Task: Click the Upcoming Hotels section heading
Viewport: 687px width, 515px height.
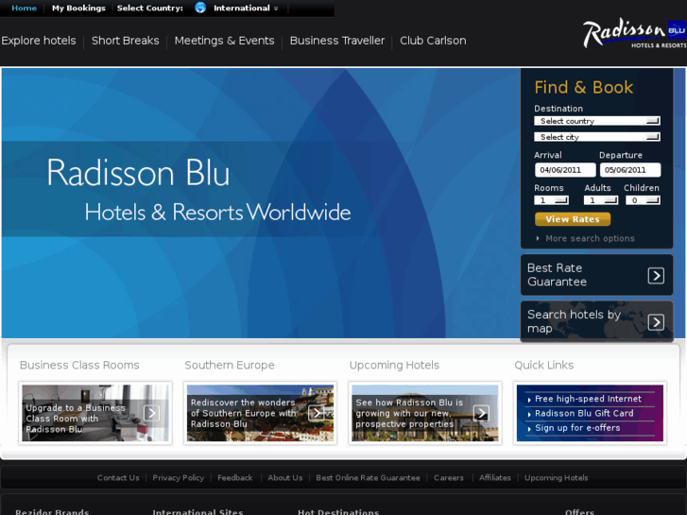Action: [x=394, y=365]
